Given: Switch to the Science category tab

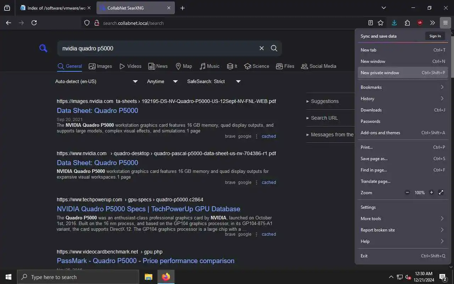Looking at the screenshot, I should tap(256, 66).
